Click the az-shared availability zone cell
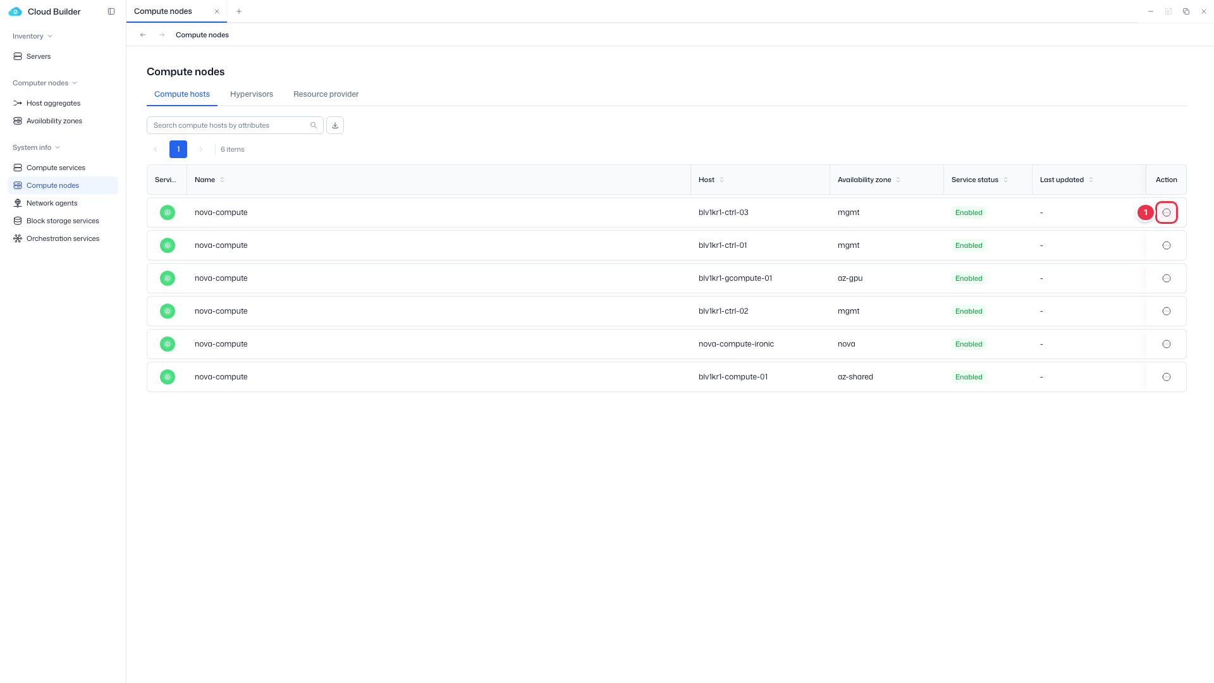This screenshot has width=1214, height=683. [x=855, y=377]
